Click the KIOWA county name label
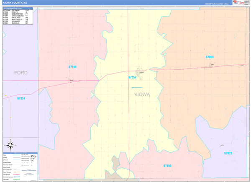This screenshot has height=182, width=251. tap(142, 94)
